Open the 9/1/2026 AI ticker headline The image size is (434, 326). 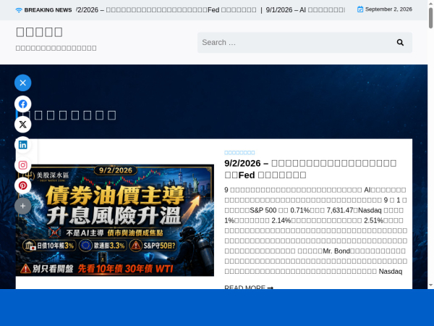(305, 10)
